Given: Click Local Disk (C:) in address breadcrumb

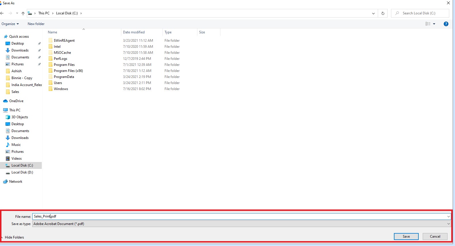Looking at the screenshot, I should point(67,13).
